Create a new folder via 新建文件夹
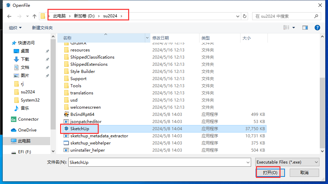This screenshot has height=184, width=328. pyautogui.click(x=42, y=28)
